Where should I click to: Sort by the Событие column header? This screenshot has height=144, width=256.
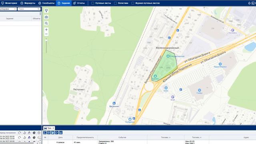122,138
